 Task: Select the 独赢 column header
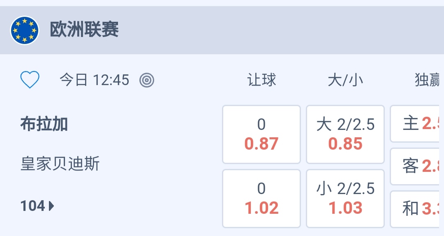428,80
